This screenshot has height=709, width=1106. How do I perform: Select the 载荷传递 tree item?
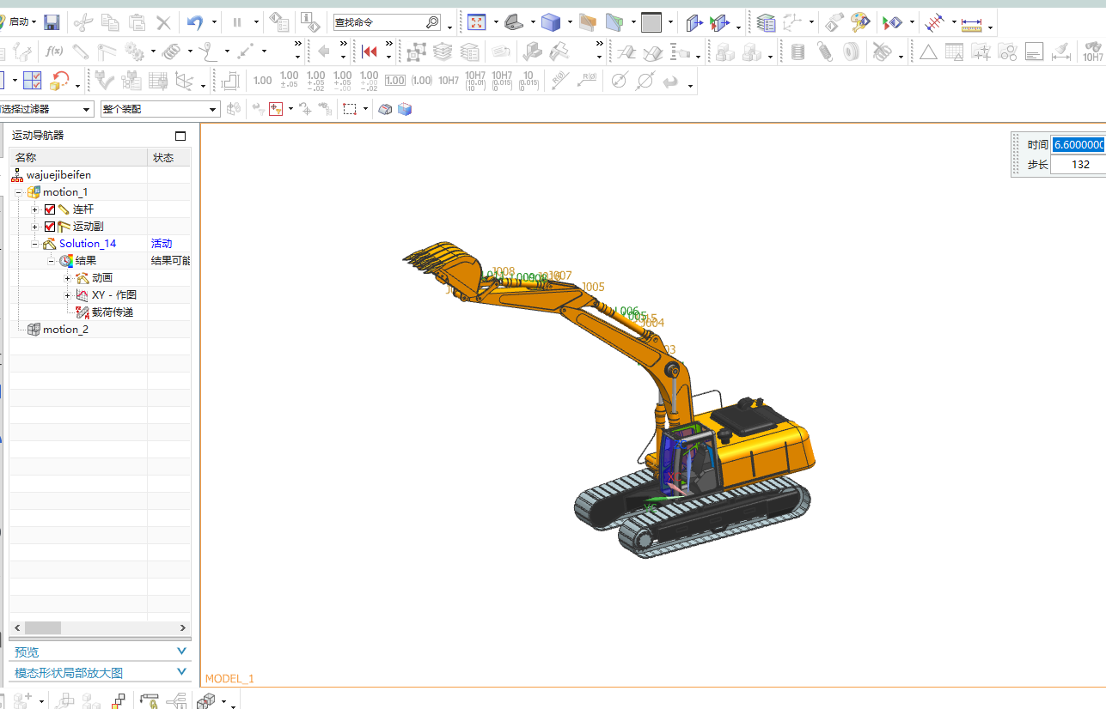point(113,312)
